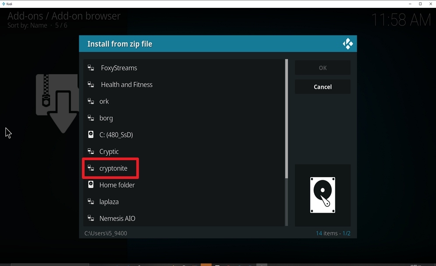Image resolution: width=436 pixels, height=266 pixels.
Task: Click the network icon beside Nemesis AIO
Action: point(91,218)
